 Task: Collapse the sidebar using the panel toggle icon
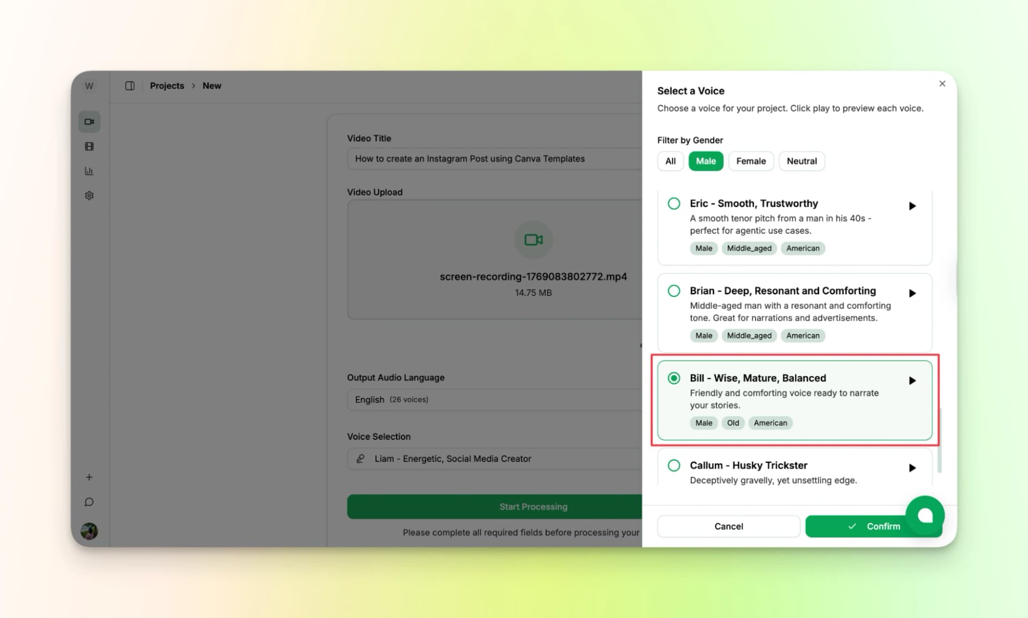[130, 85]
